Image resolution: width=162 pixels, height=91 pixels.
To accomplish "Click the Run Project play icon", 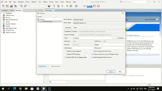I will pos(63,6).
